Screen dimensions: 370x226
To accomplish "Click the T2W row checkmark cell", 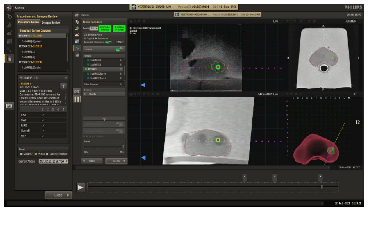I will tap(43, 115).
